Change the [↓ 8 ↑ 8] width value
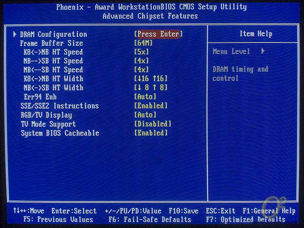This screenshot has width=304, height=228. 151,87
